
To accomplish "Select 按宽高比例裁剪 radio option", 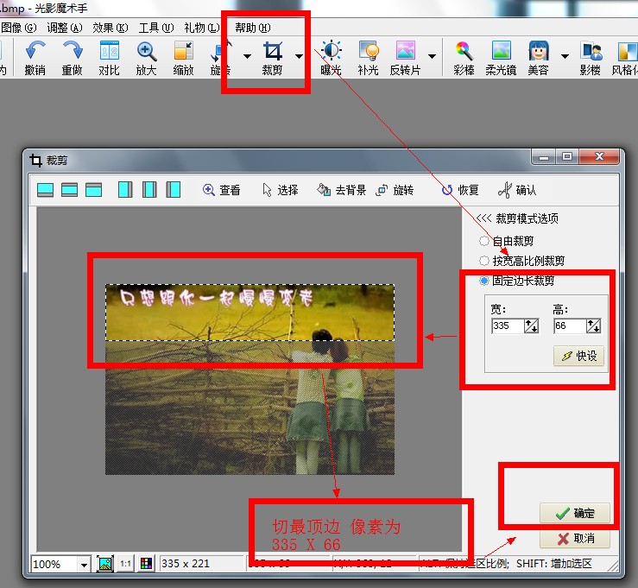I will click(x=484, y=261).
